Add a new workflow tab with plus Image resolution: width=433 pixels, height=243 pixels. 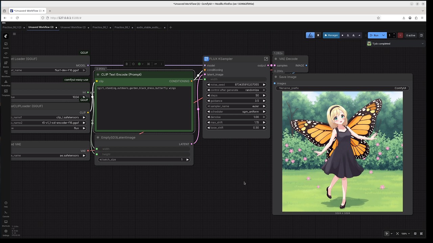pos(170,27)
